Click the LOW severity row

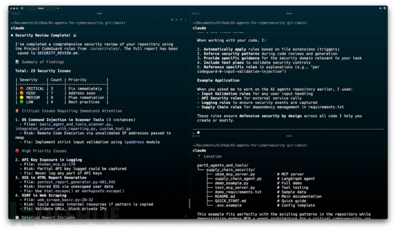point(61,102)
